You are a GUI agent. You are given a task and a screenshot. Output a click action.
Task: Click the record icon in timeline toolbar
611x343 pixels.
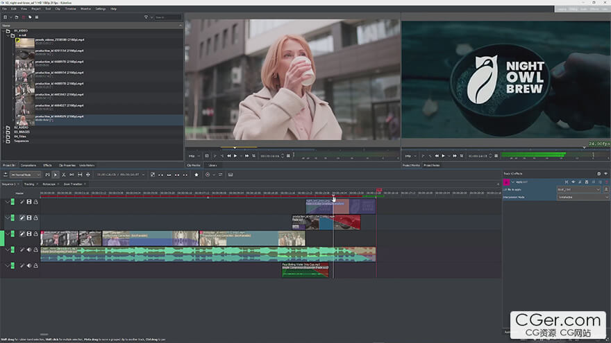208,175
